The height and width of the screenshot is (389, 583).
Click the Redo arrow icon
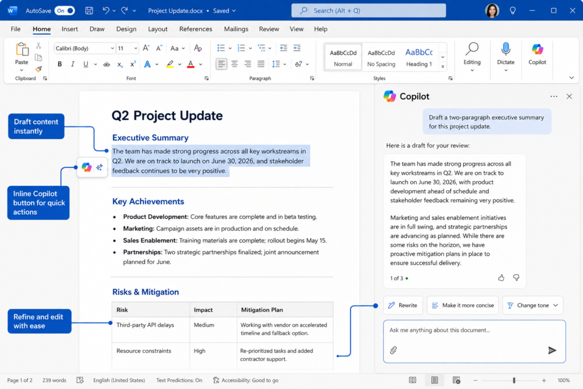(125, 10)
